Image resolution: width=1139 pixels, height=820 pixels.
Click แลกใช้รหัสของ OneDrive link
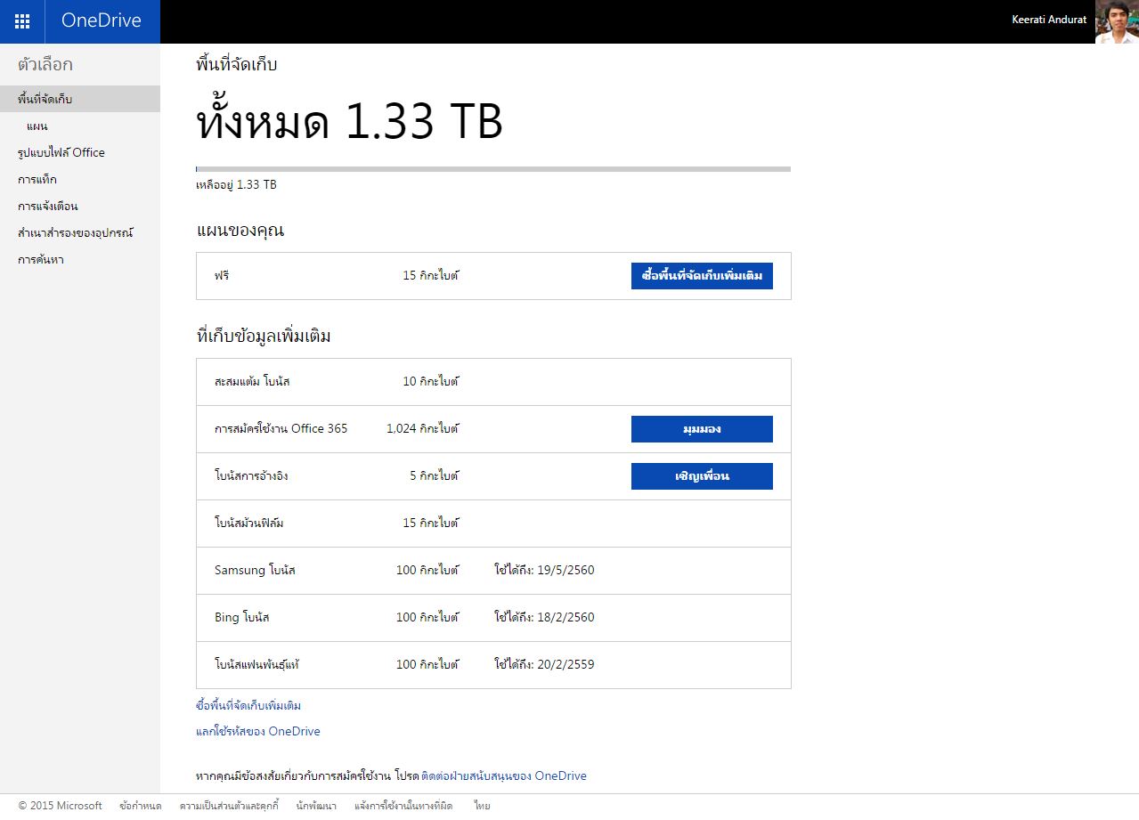(258, 732)
